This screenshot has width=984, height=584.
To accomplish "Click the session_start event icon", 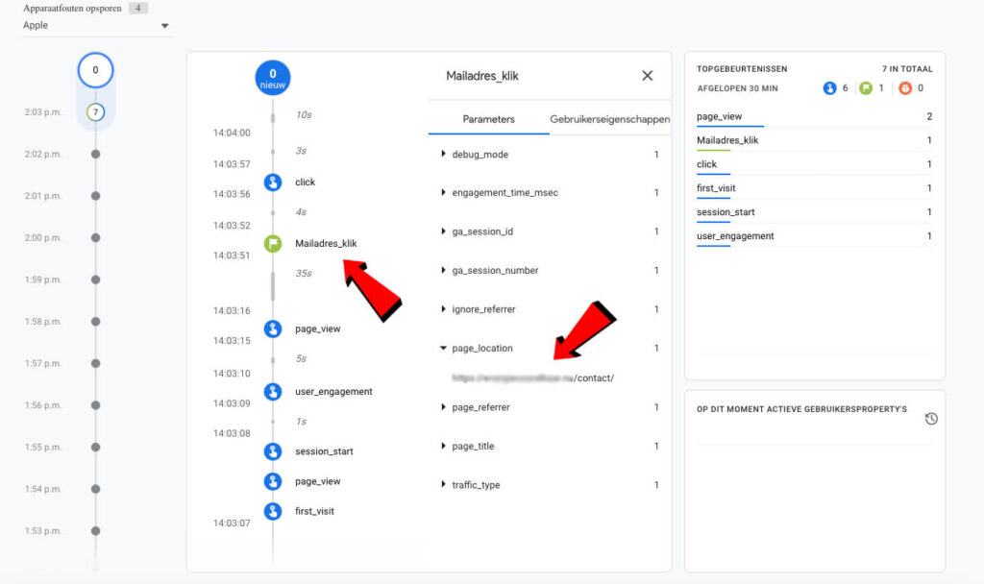I will click(273, 450).
